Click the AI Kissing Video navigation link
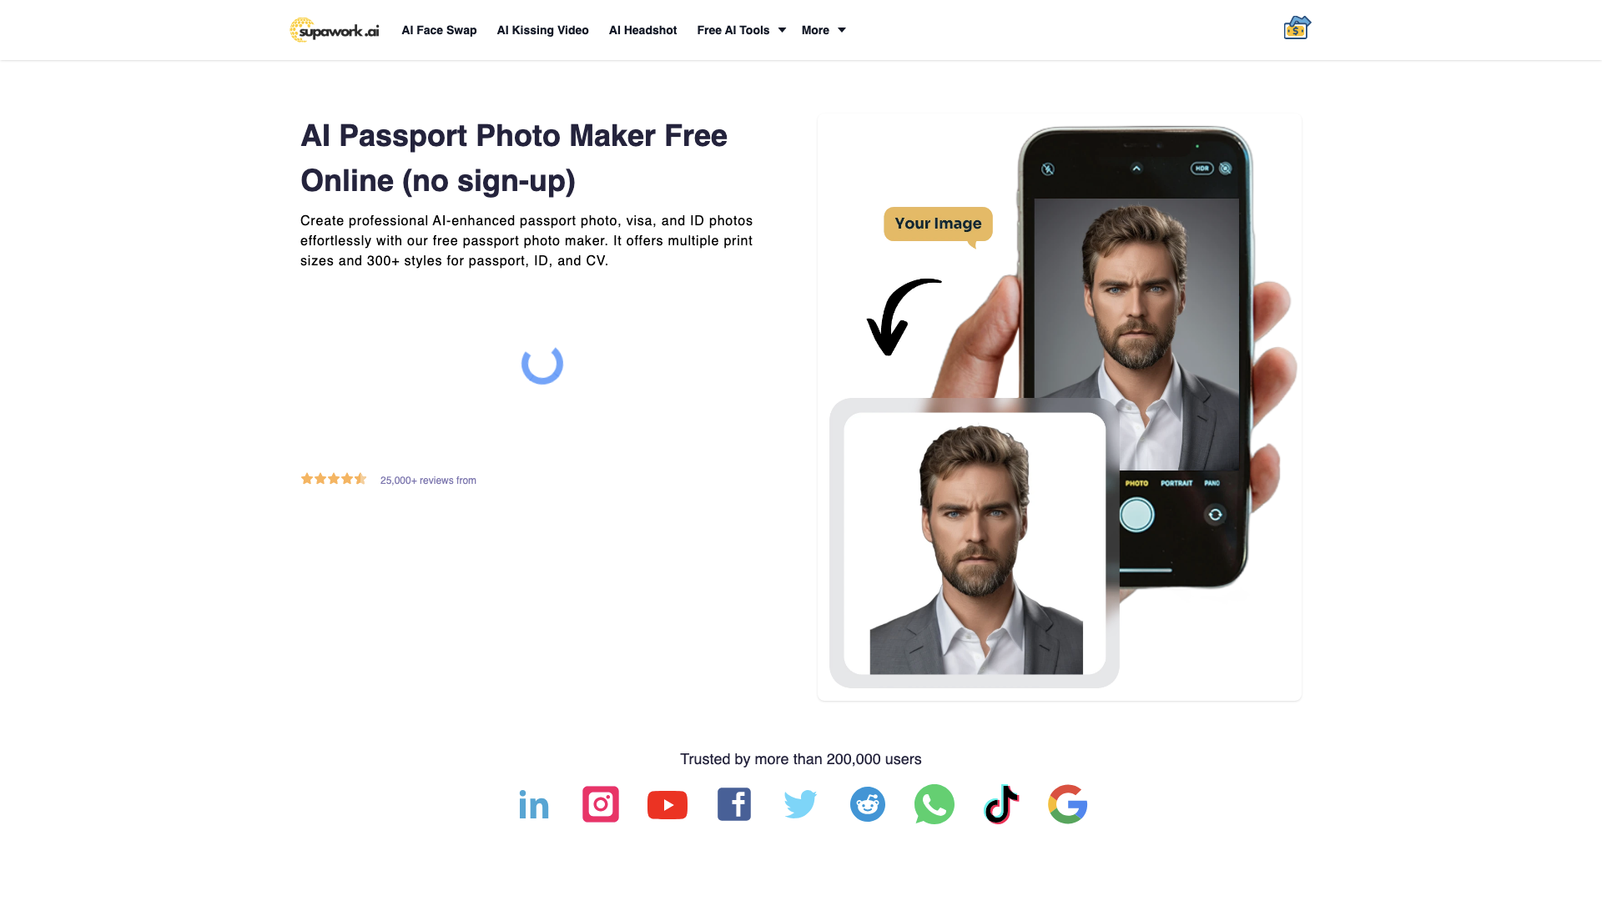Viewport: 1602px width, 901px height. coord(542,30)
